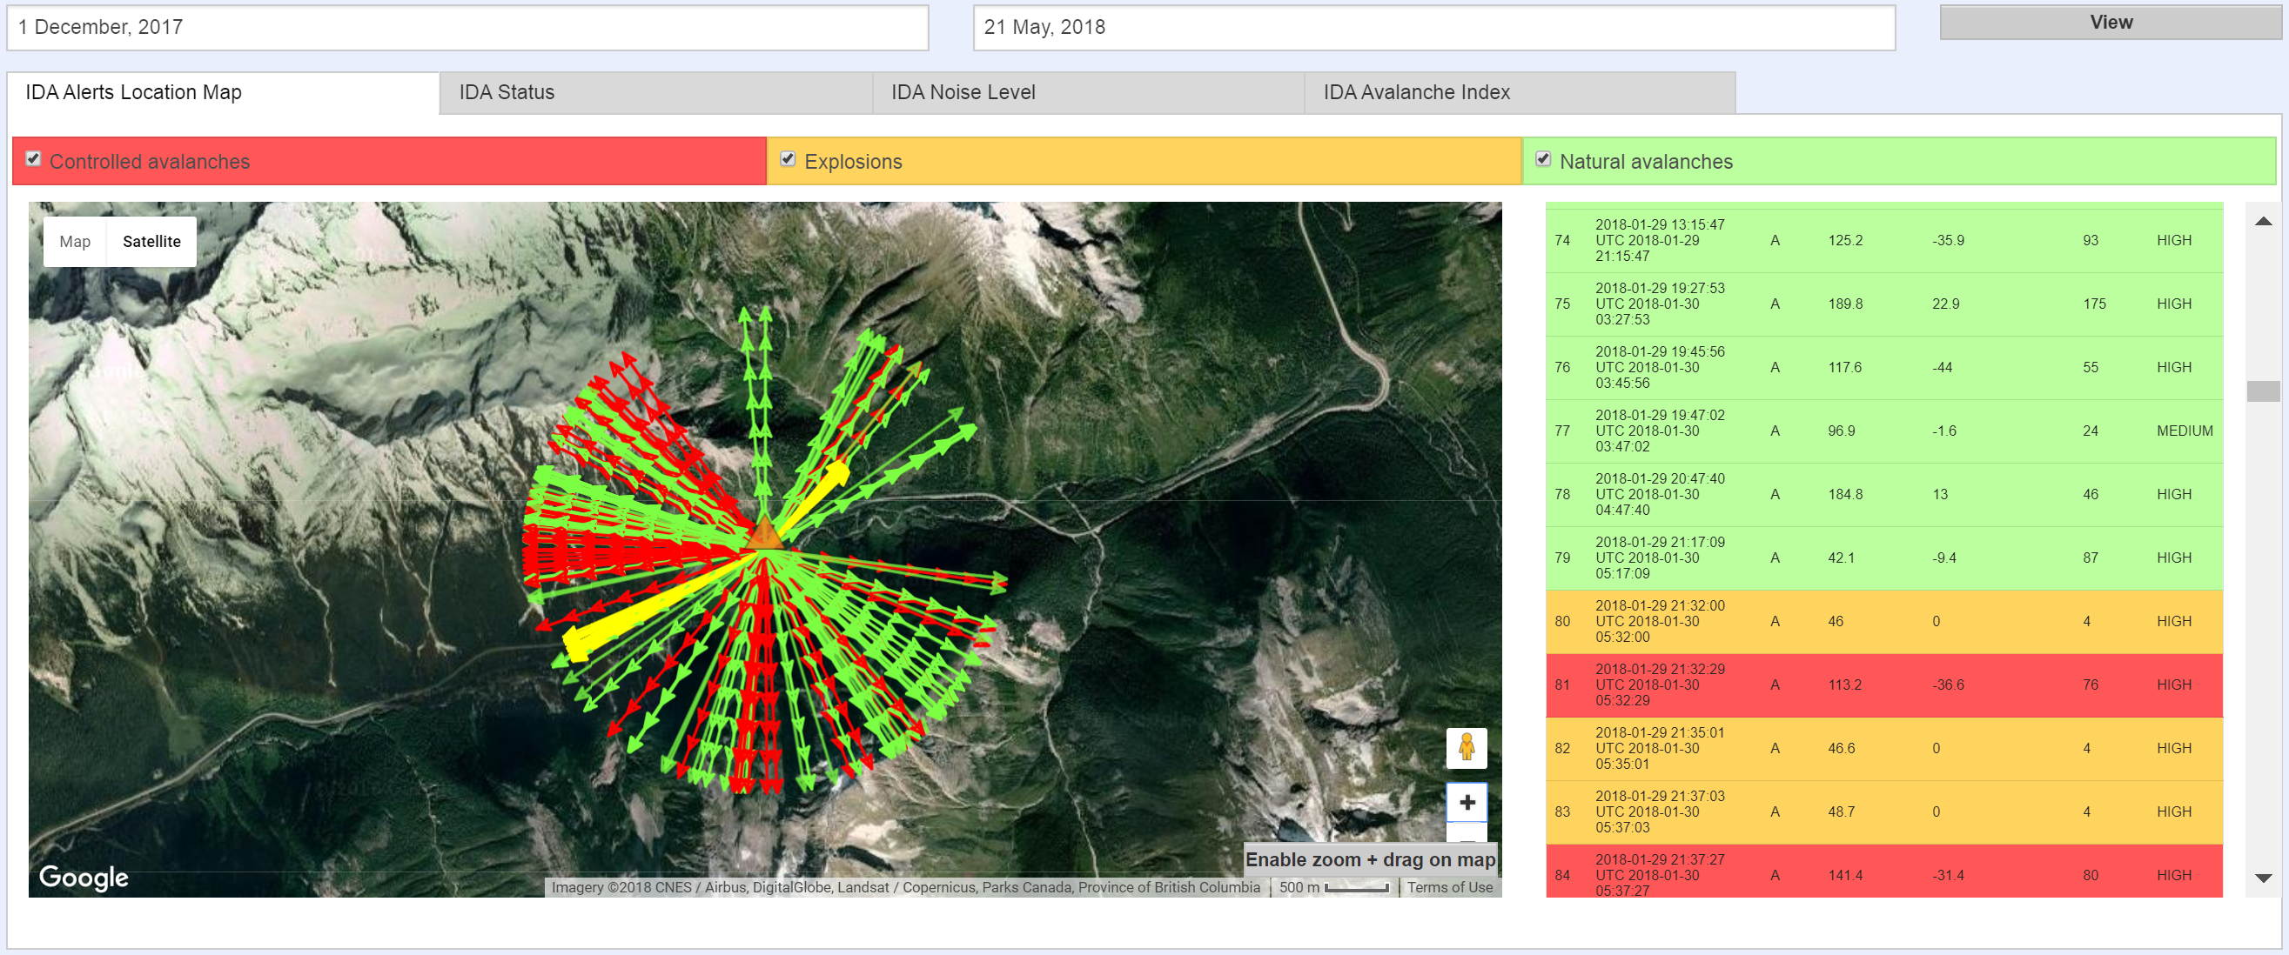Open the end date field 21 May, 2018
This screenshot has height=955, width=2289.
point(1433,28)
